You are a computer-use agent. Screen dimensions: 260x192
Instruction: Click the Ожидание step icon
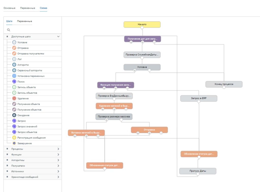tap(14, 115)
